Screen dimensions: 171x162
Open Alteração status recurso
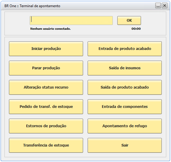click(46, 87)
